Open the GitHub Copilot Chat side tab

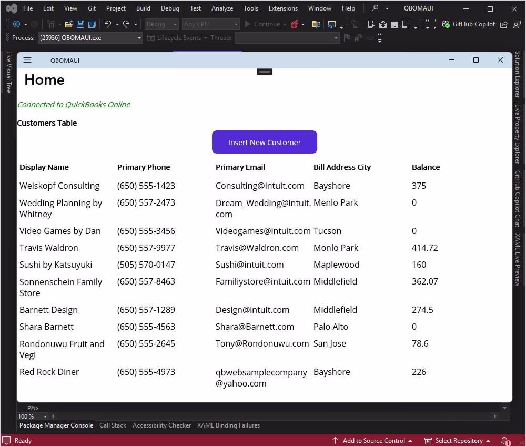(x=518, y=198)
